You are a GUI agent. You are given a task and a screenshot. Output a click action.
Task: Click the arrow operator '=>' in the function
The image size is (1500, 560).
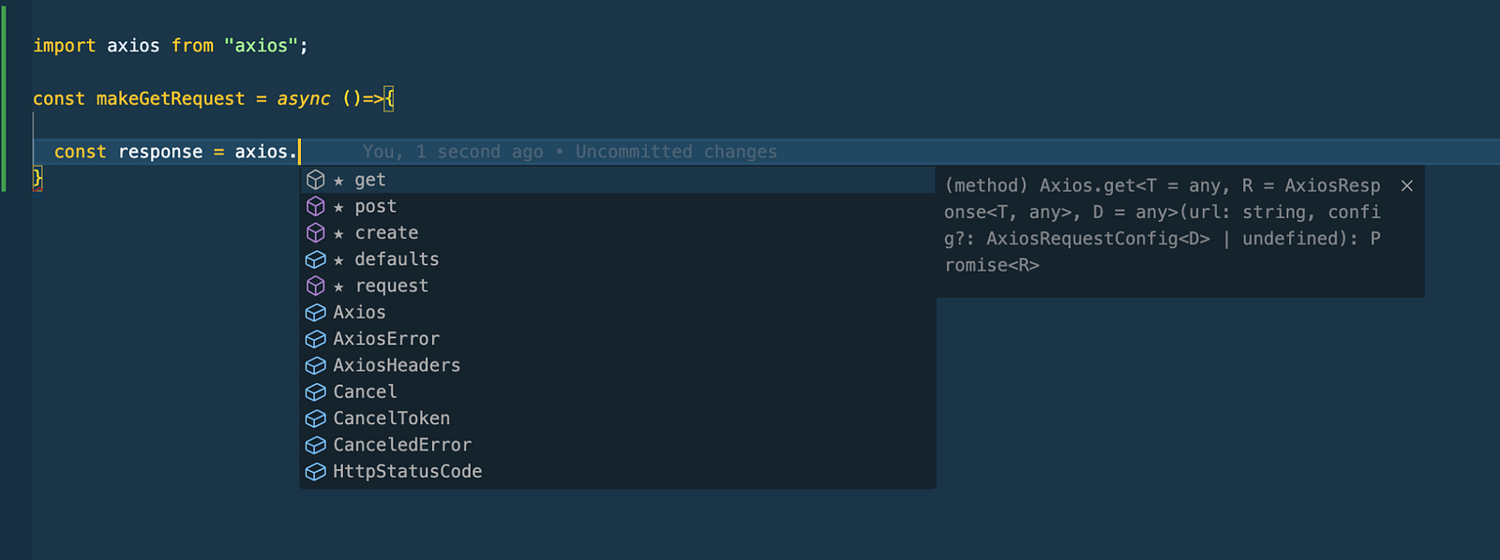373,99
